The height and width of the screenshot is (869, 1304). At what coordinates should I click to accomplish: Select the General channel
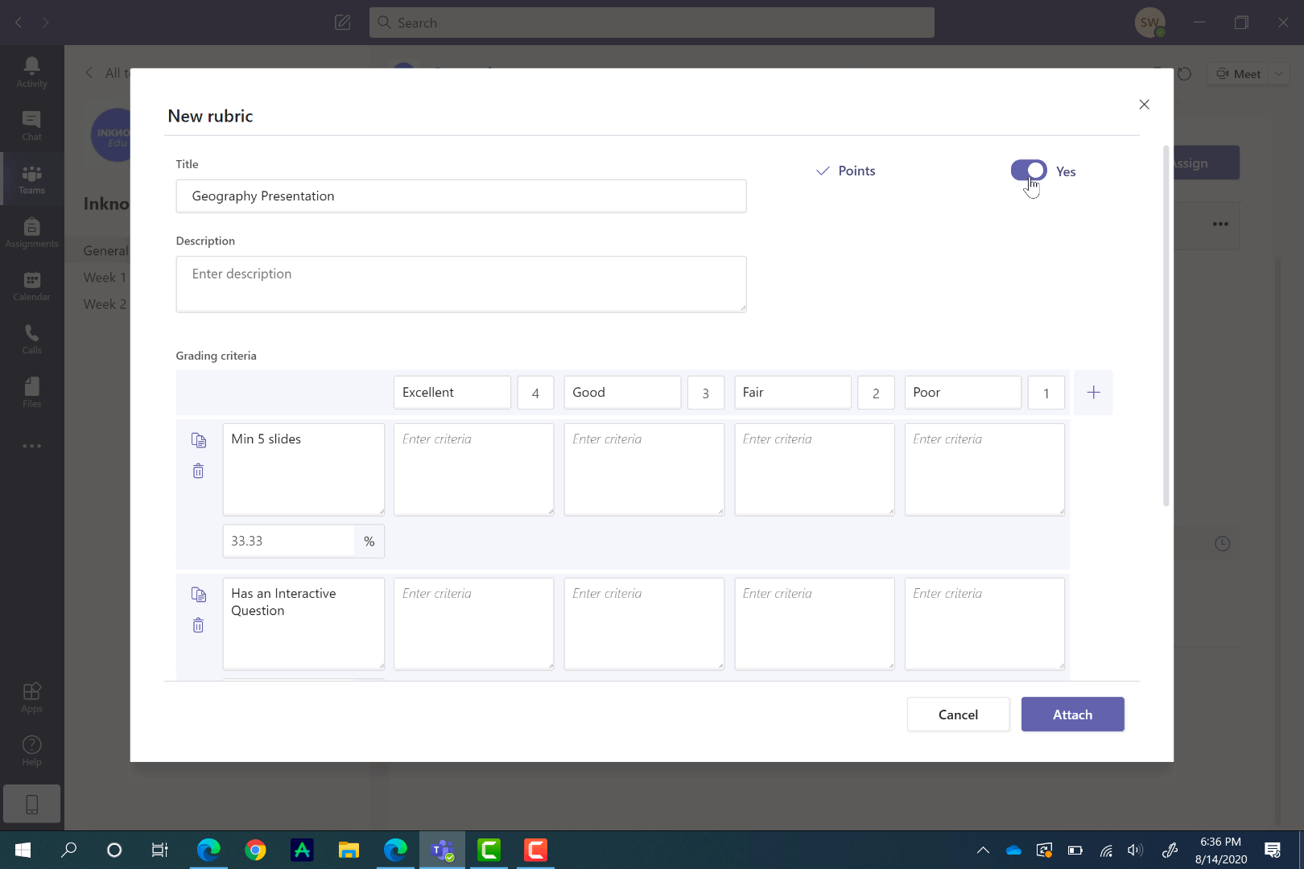[x=105, y=250]
